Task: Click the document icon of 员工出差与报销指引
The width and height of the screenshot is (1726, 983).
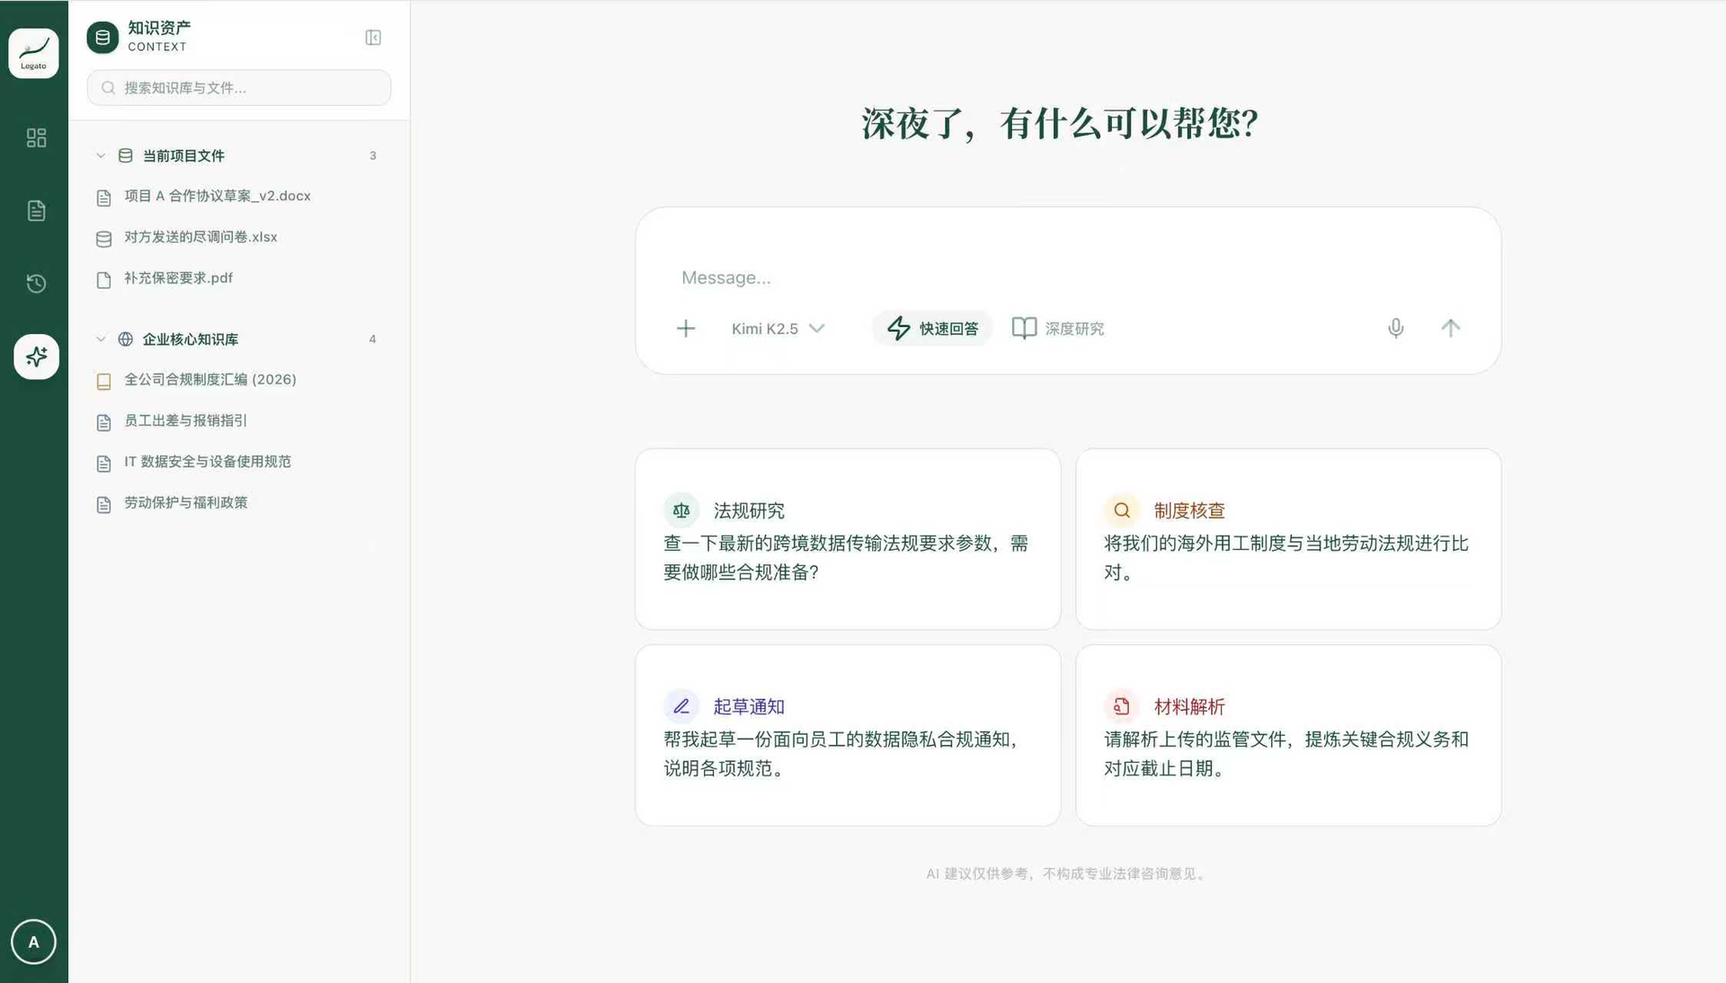Action: click(x=103, y=422)
